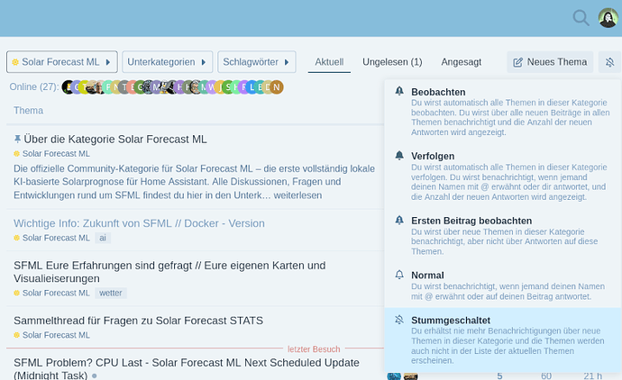This screenshot has height=380, width=622.
Task: Open topic Wichtige Info: Zukunft von SFML
Action: [139, 223]
